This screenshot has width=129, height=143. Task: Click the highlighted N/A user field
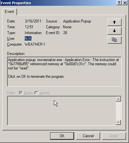point(28,39)
